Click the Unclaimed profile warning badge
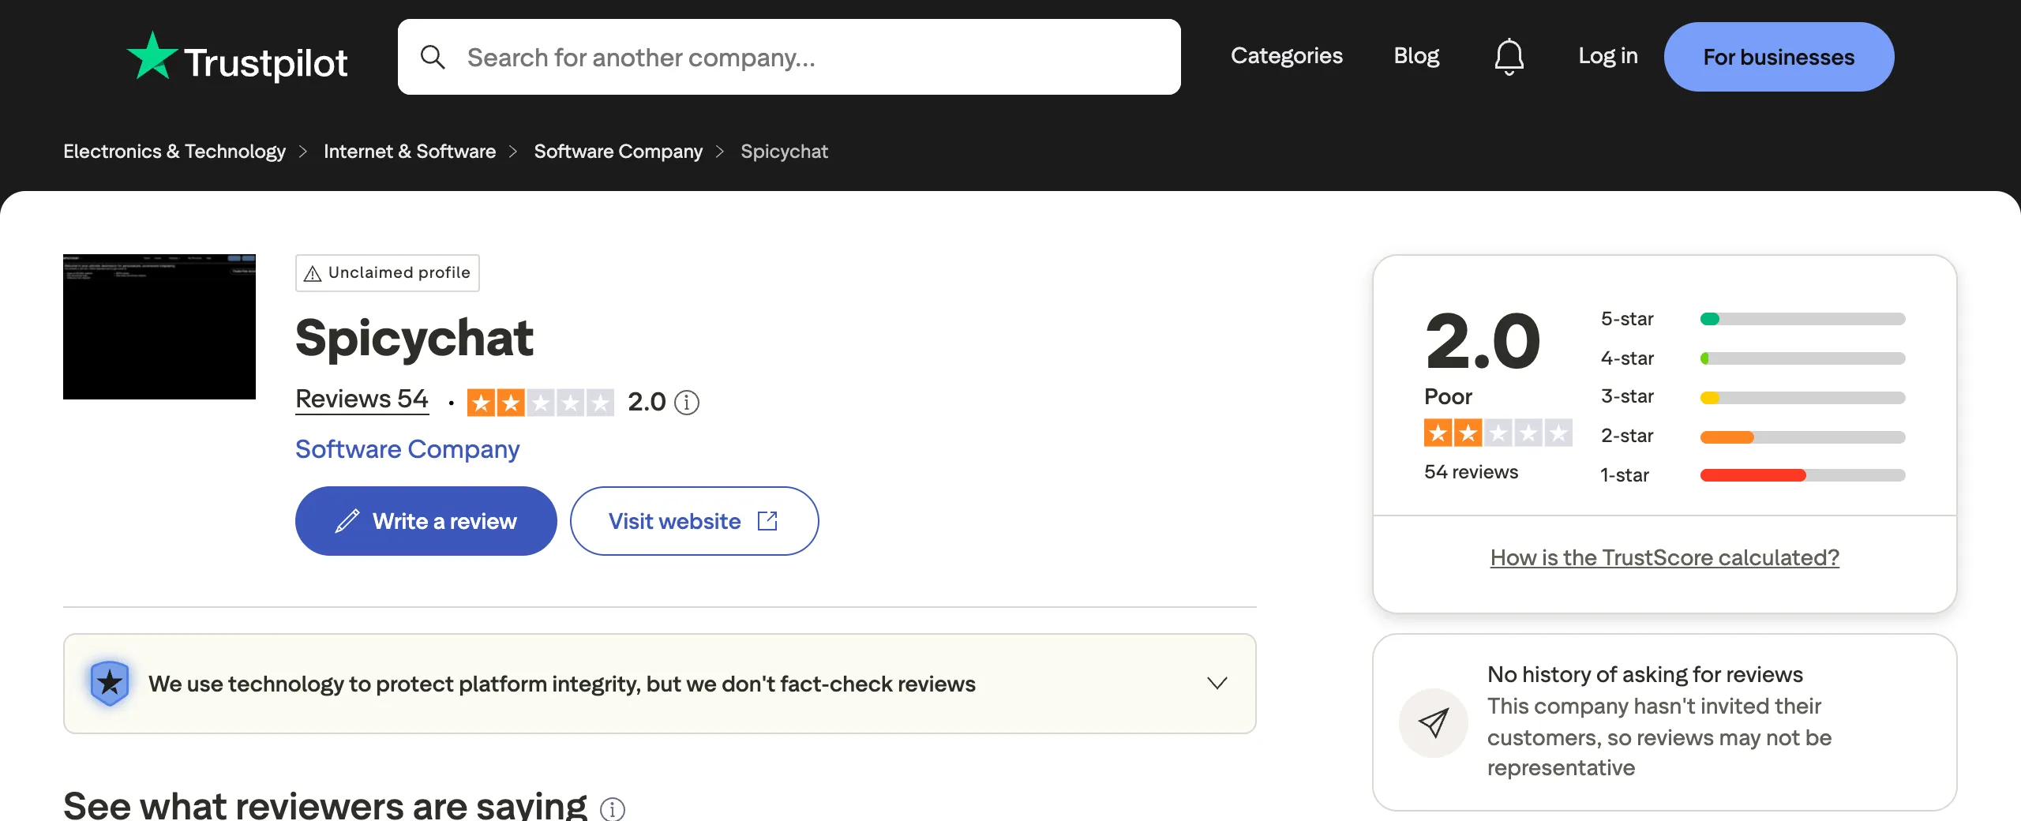2021x821 pixels. (388, 273)
